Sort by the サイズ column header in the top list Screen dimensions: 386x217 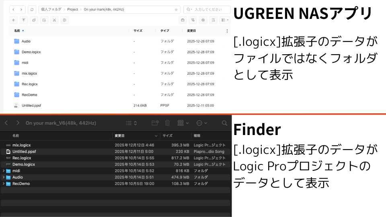138,31
